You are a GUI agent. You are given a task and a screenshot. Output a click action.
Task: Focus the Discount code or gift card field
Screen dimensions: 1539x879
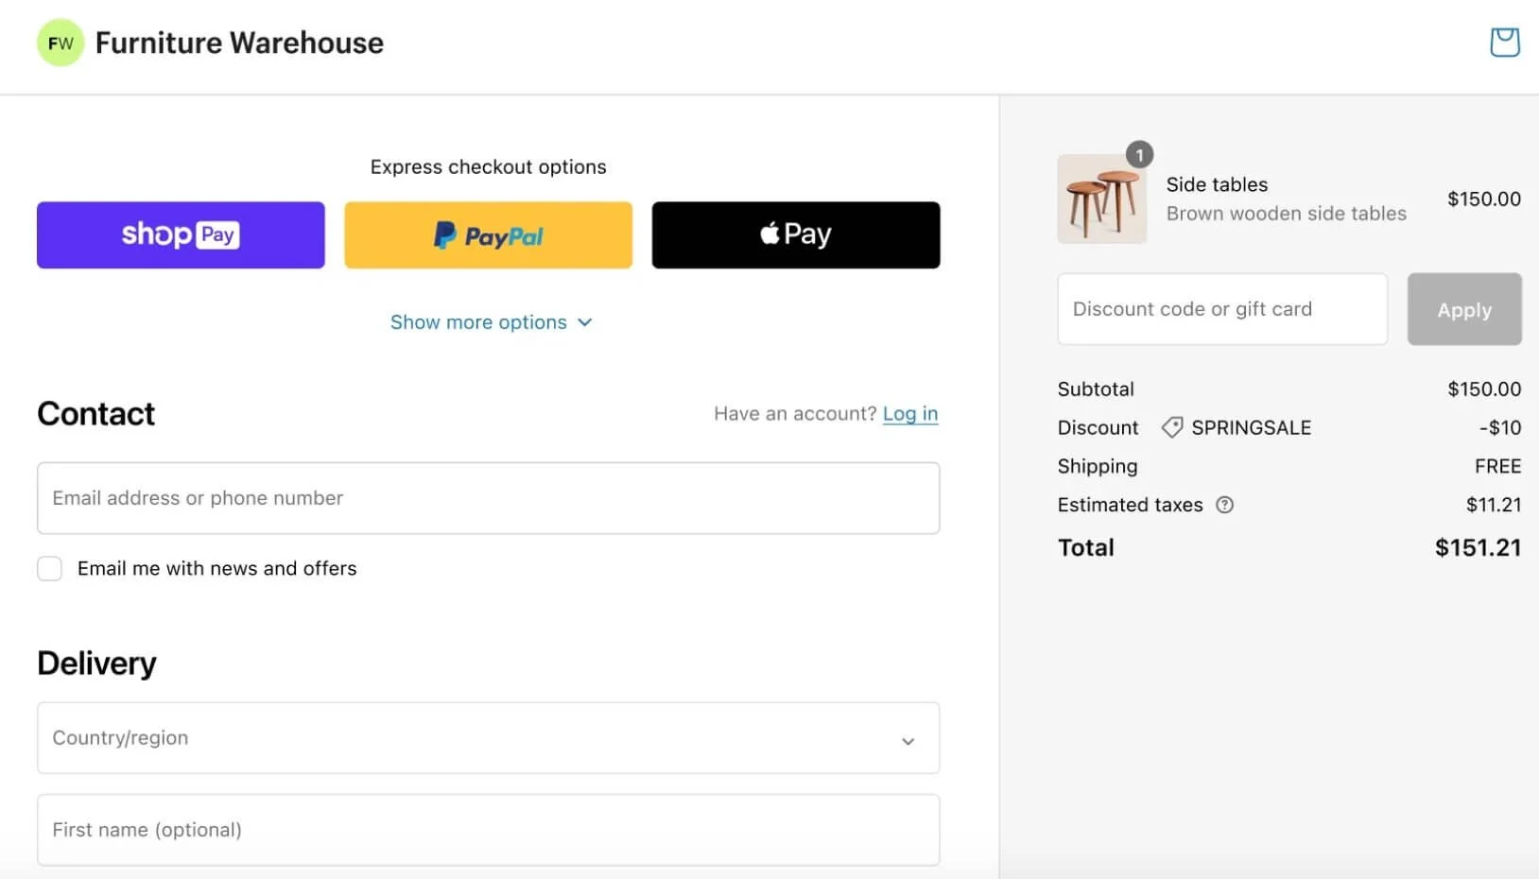click(x=1221, y=309)
